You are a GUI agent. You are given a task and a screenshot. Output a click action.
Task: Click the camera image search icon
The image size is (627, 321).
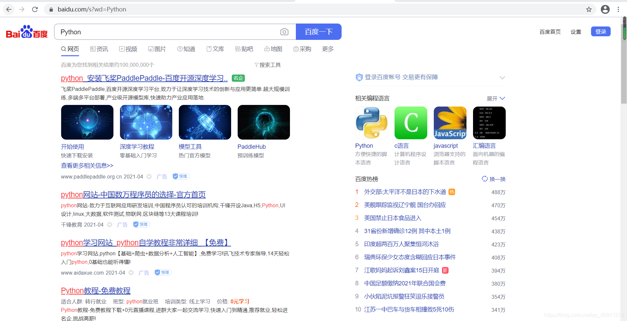point(284,32)
